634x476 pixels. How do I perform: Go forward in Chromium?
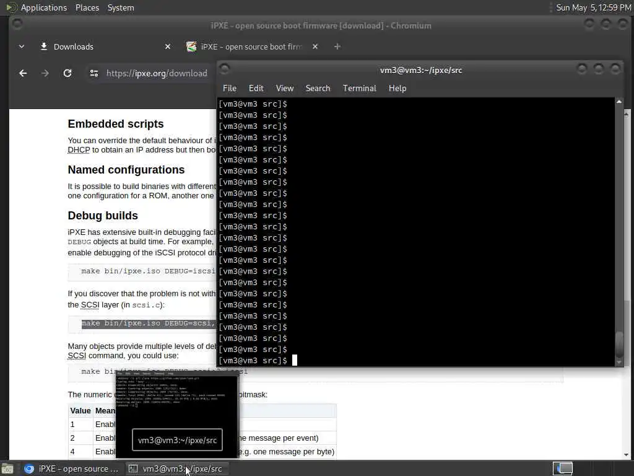click(x=45, y=73)
